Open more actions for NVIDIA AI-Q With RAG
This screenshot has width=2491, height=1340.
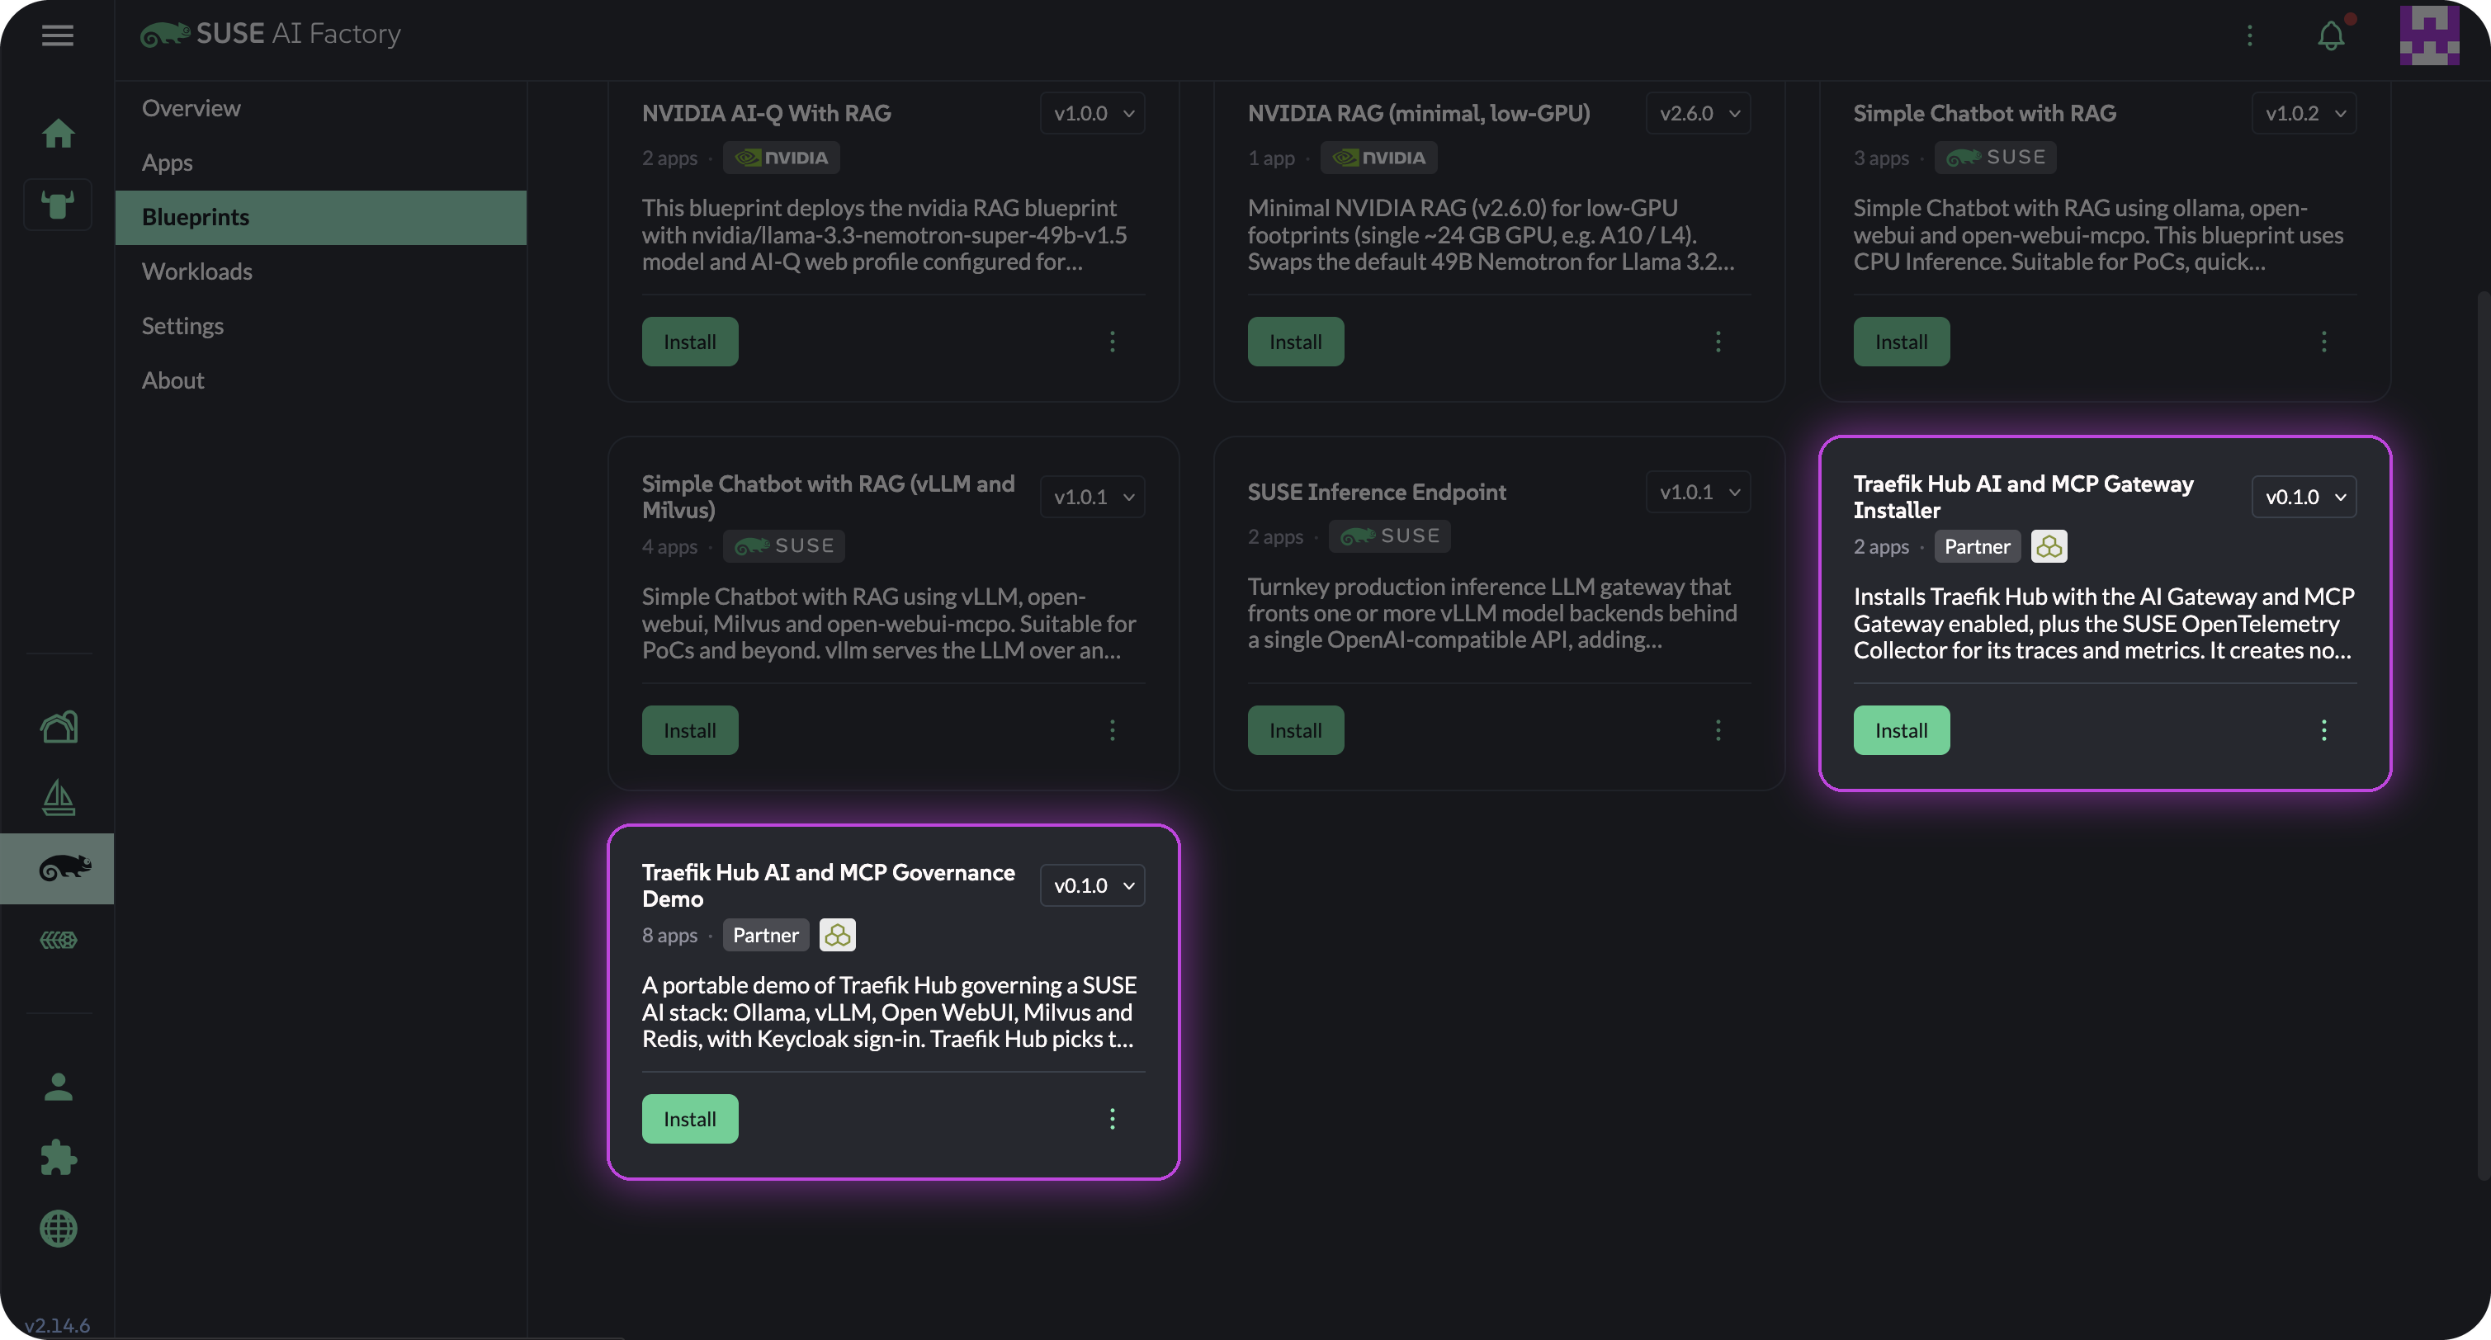pyautogui.click(x=1112, y=342)
